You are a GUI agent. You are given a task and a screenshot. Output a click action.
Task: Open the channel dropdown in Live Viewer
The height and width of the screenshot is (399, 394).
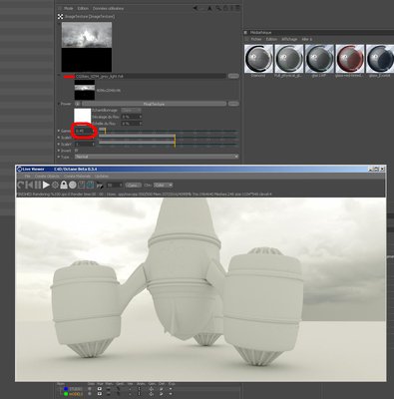pyautogui.click(x=163, y=185)
